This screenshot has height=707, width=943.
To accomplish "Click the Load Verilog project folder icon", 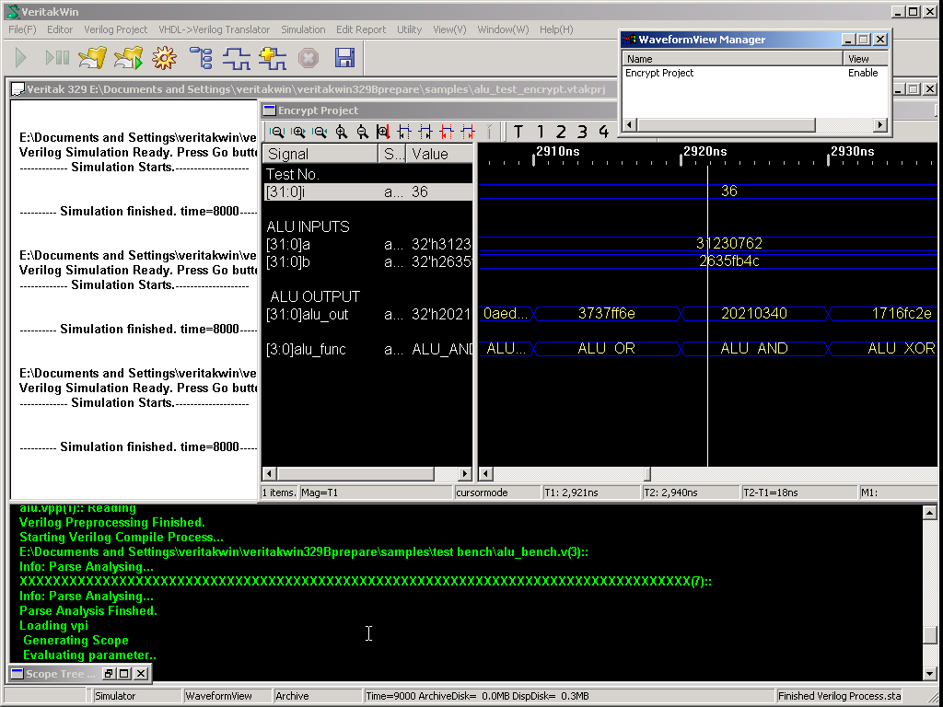I will pyautogui.click(x=92, y=59).
